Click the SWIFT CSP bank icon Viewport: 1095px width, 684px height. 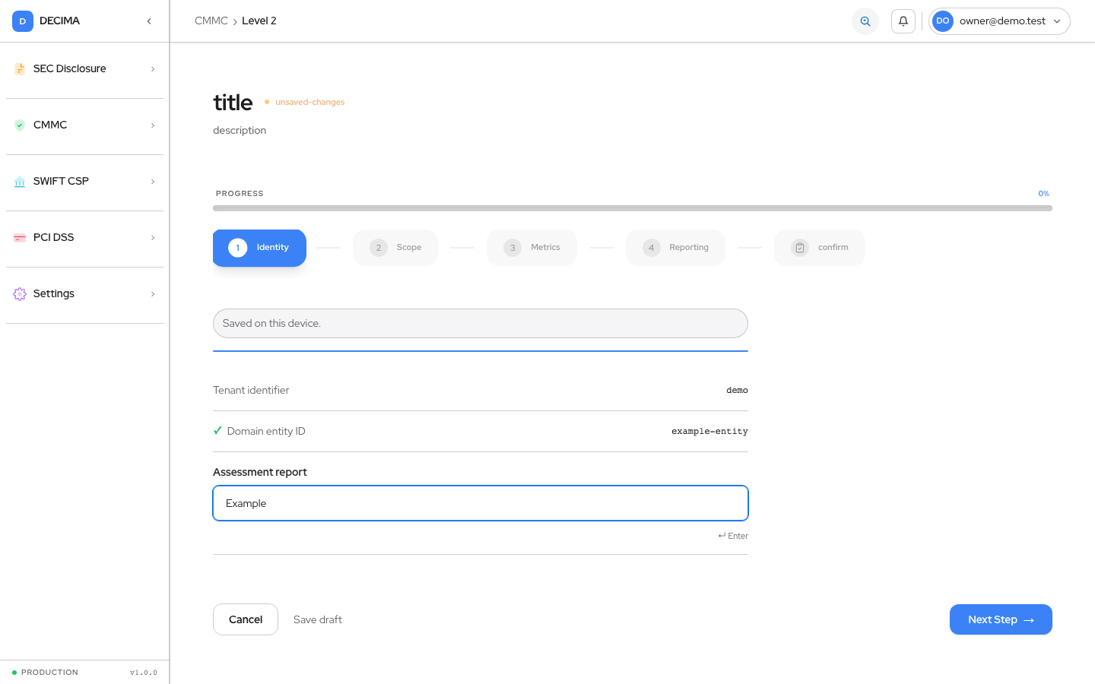click(20, 182)
